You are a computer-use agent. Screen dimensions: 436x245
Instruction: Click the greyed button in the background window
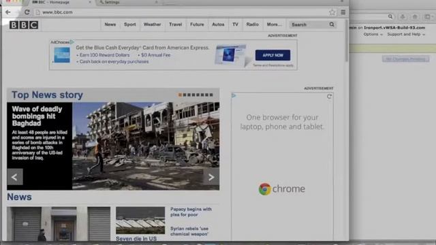[x=406, y=59]
